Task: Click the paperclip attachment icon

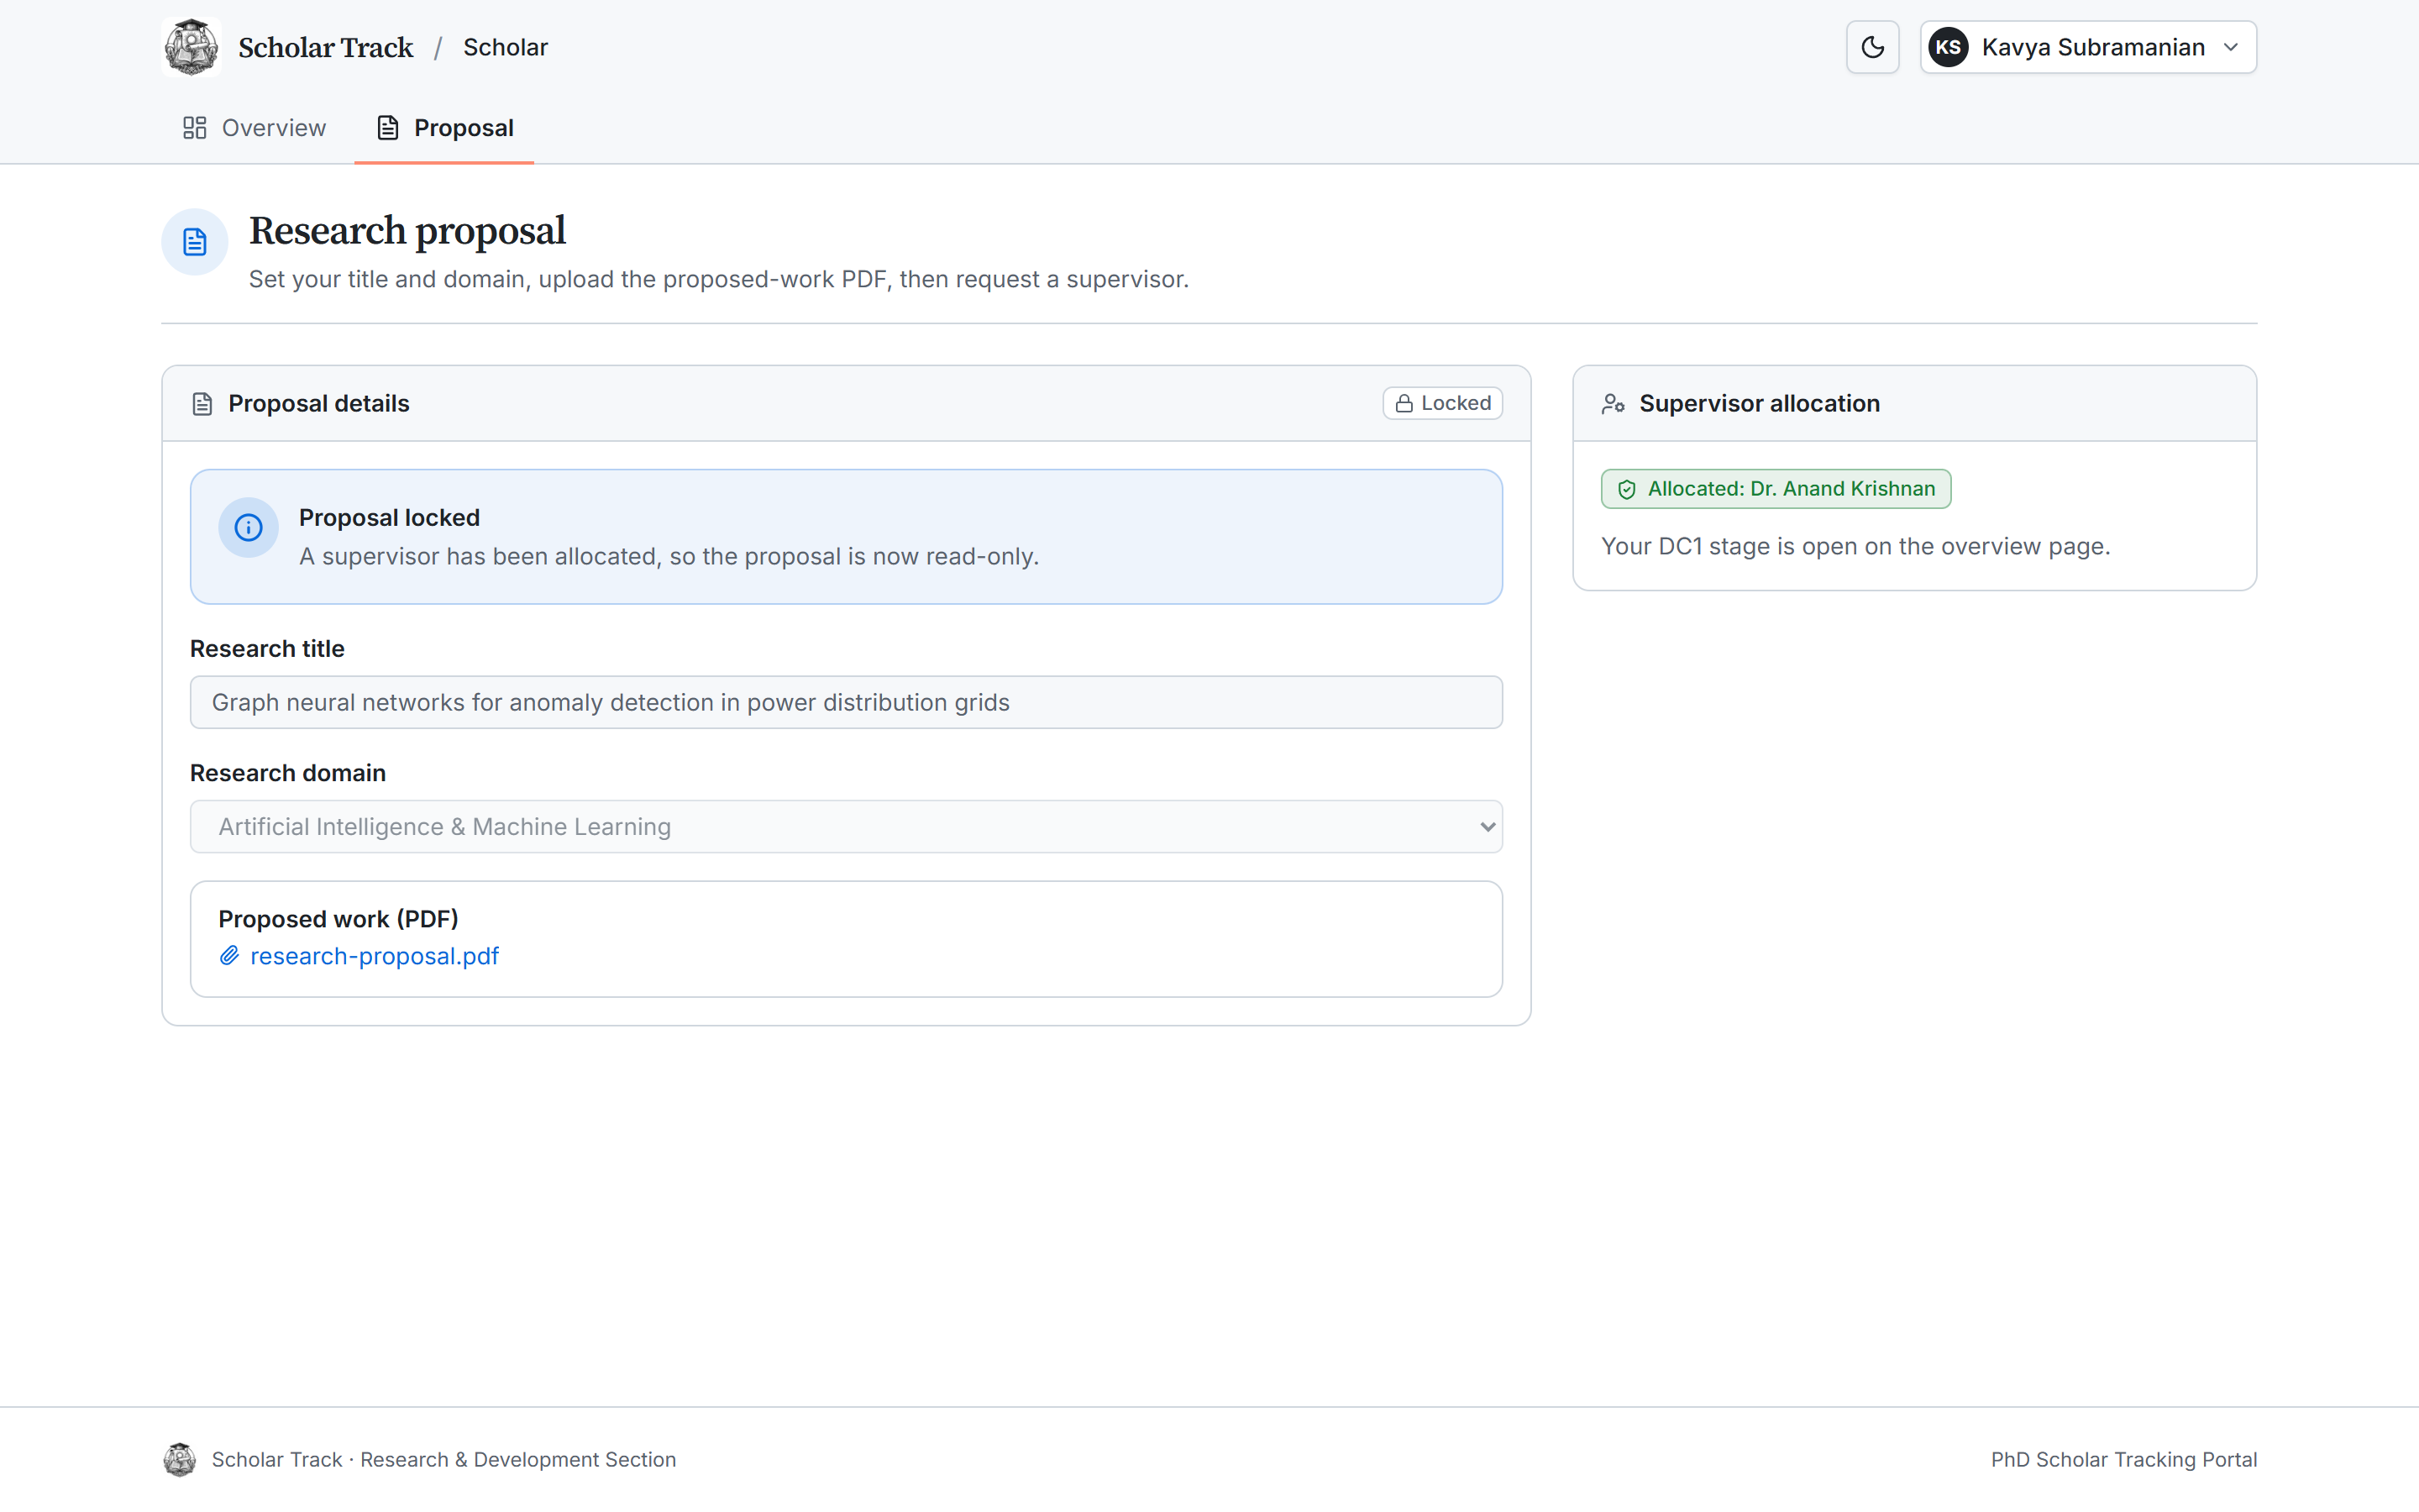Action: pyautogui.click(x=229, y=956)
